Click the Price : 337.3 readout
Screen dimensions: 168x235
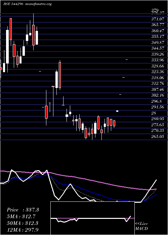pos(23,210)
